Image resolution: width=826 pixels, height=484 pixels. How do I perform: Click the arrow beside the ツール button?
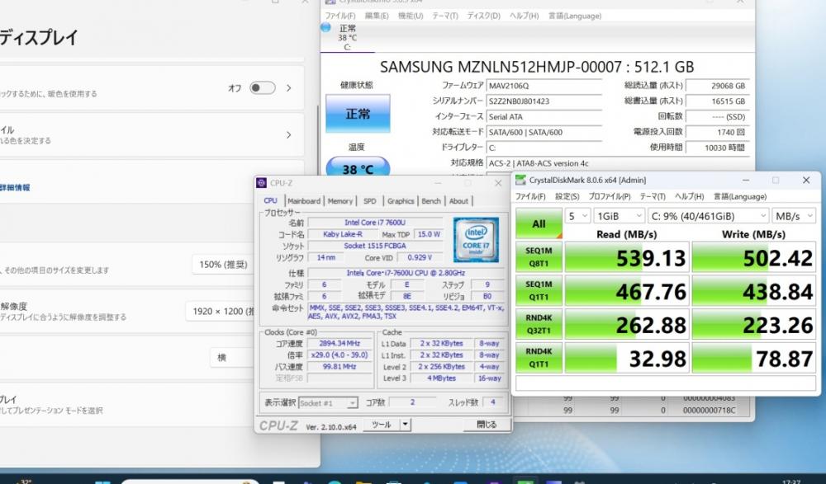[x=405, y=424]
